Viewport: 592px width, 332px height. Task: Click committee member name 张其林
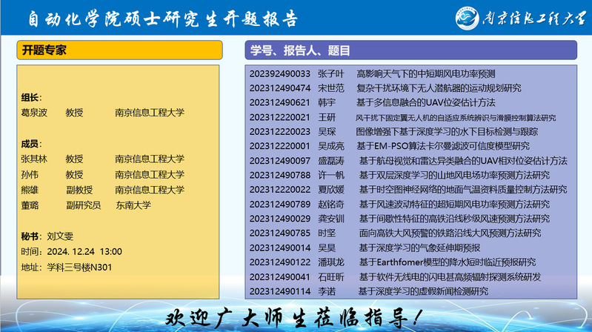coord(34,159)
